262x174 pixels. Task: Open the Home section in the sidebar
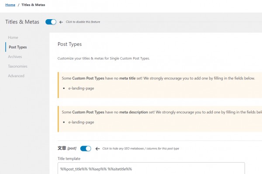point(13,38)
